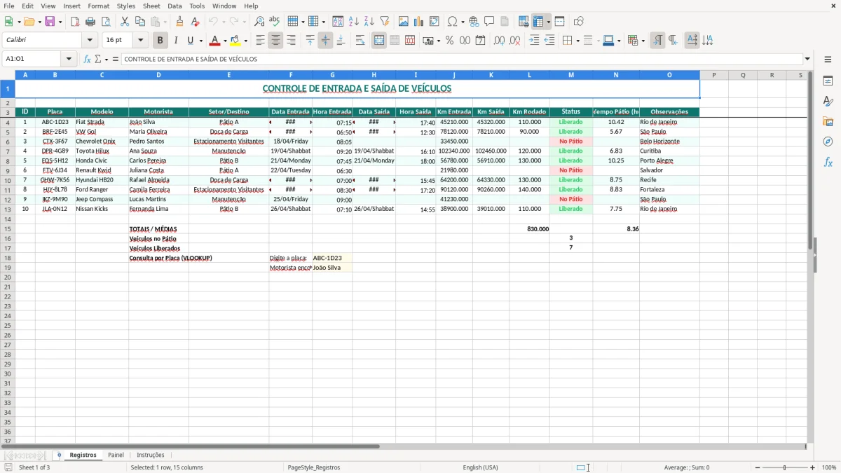Open the font name dropdown
841x473 pixels.
click(x=89, y=41)
